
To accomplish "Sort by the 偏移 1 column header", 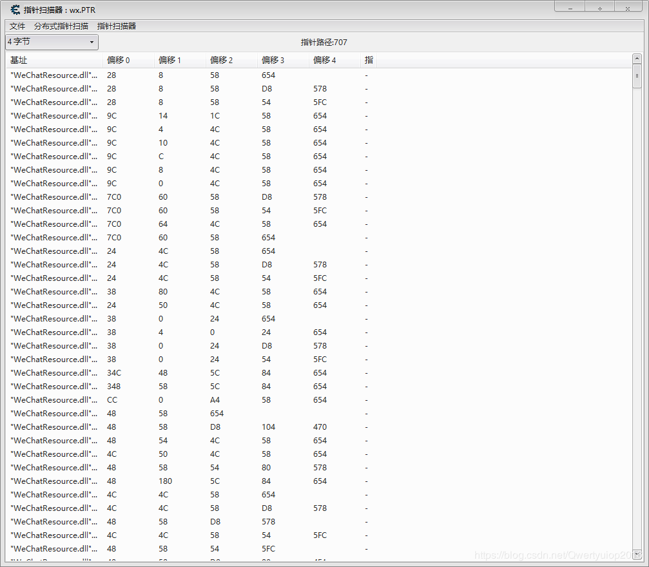I will (180, 61).
